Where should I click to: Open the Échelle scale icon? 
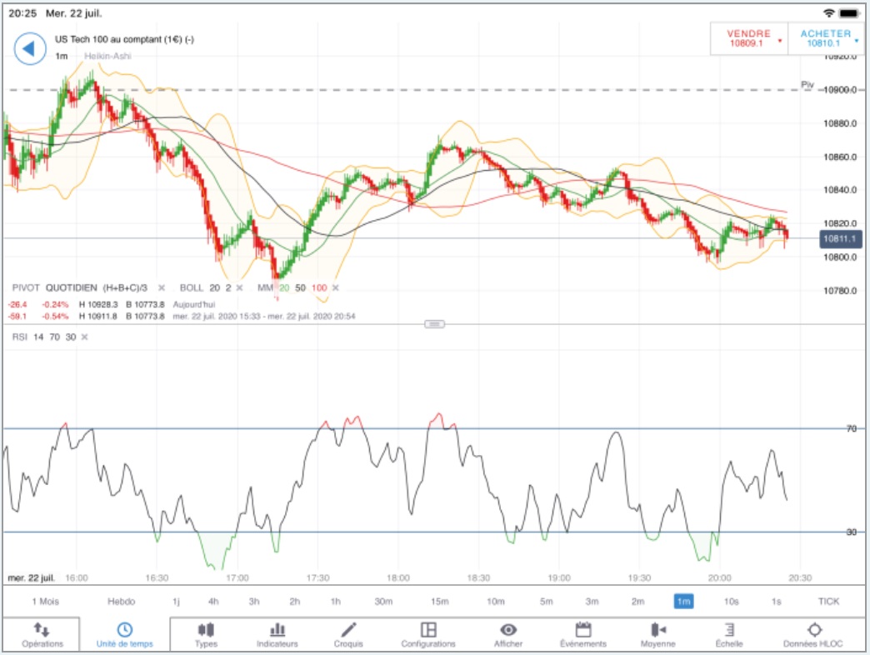click(x=730, y=629)
